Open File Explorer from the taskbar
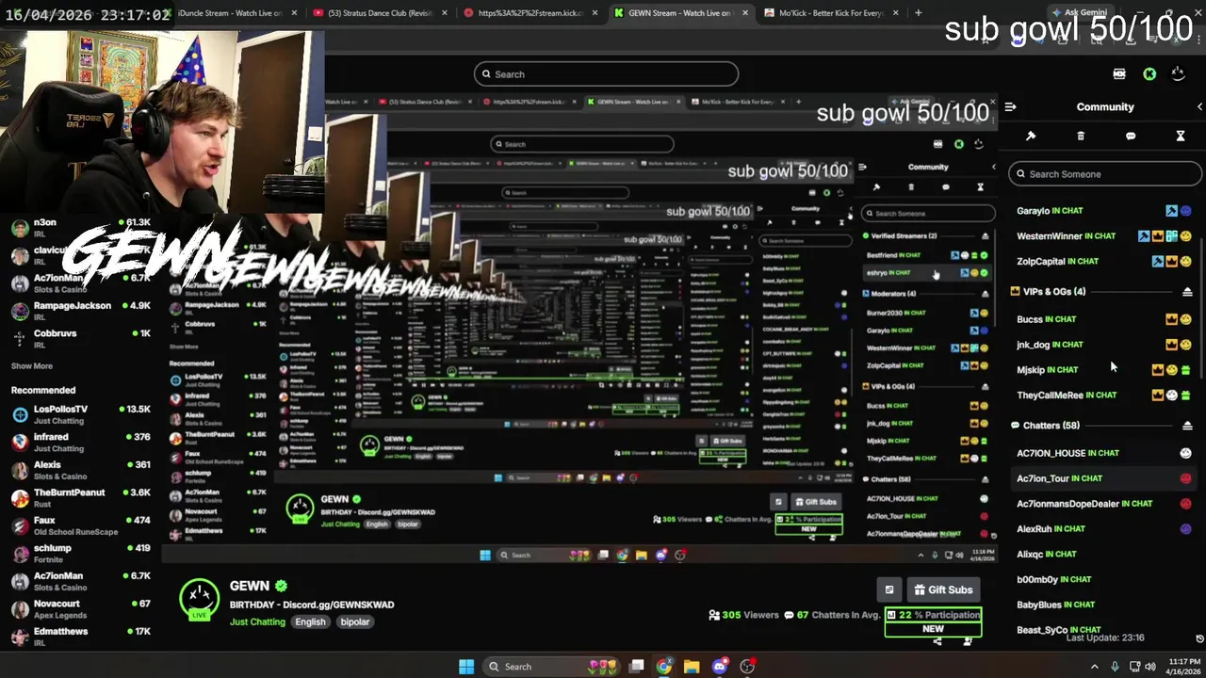The height and width of the screenshot is (678, 1206). [x=692, y=667]
